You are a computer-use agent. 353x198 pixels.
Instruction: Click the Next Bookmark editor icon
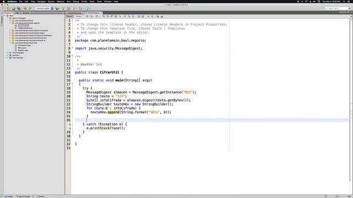[129, 16]
